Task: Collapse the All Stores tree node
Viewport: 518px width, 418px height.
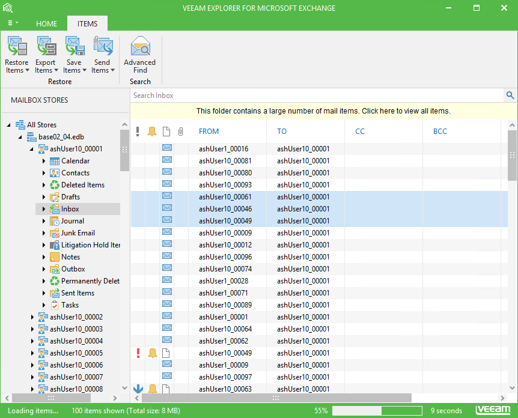Action: 9,125
